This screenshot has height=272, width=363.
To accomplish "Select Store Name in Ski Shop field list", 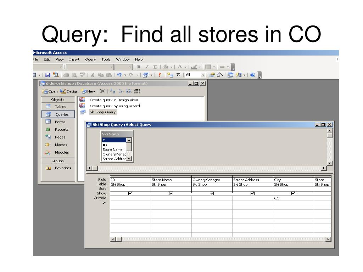I will click(x=112, y=150).
